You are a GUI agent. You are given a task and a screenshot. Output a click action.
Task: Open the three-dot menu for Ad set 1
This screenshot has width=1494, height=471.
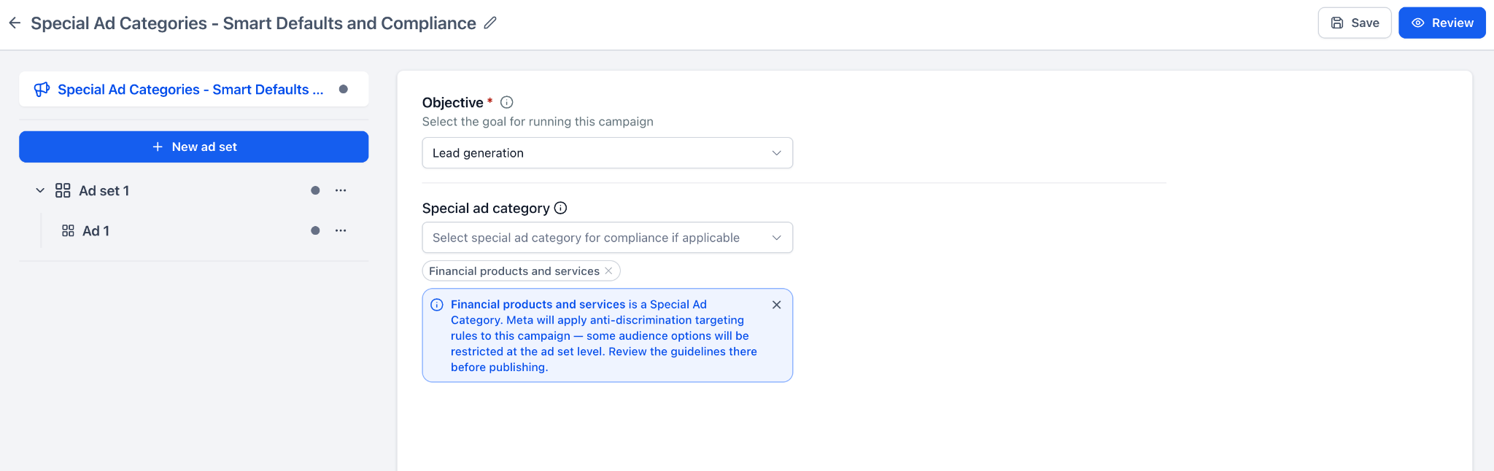341,190
